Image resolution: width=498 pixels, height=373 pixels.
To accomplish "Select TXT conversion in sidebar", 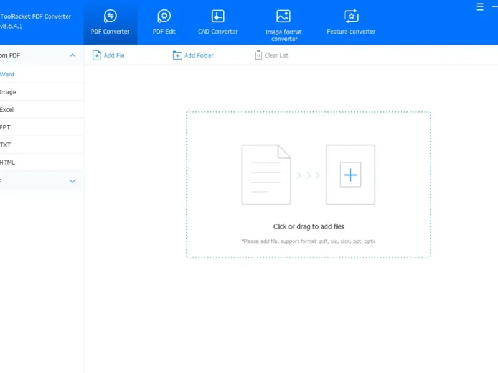I will click(42, 145).
